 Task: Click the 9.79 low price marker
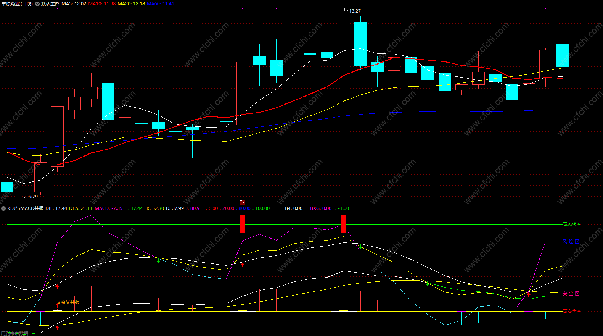point(33,197)
